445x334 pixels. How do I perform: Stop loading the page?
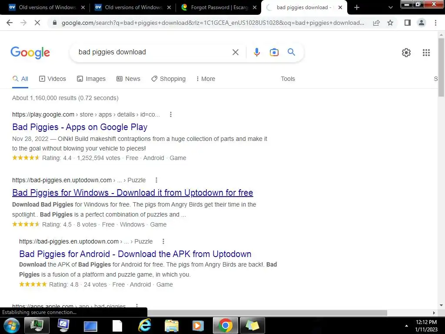click(37, 23)
